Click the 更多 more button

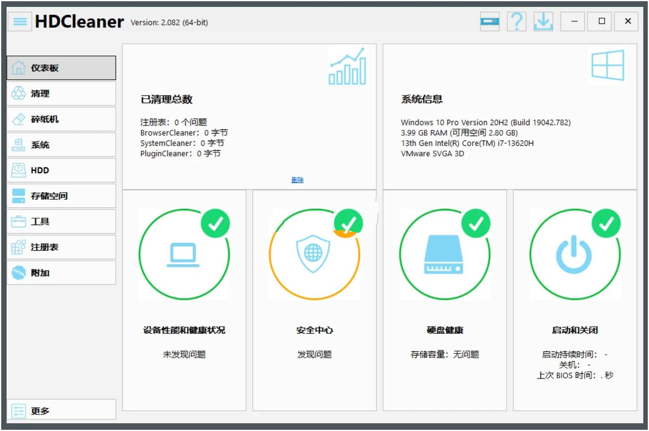tap(61, 410)
